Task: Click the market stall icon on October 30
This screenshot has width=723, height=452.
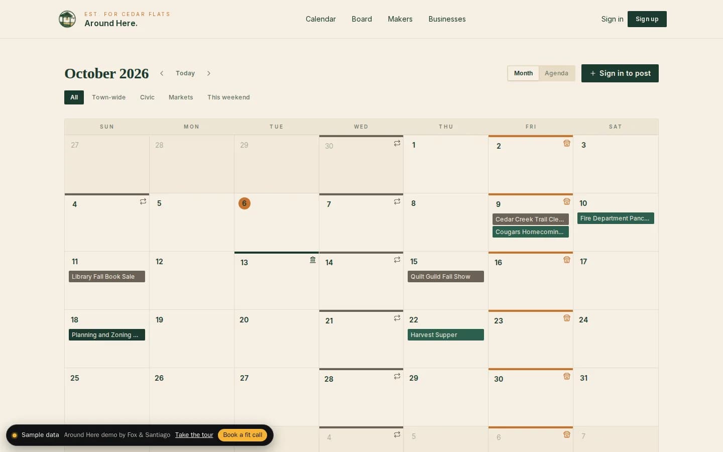Action: click(567, 376)
